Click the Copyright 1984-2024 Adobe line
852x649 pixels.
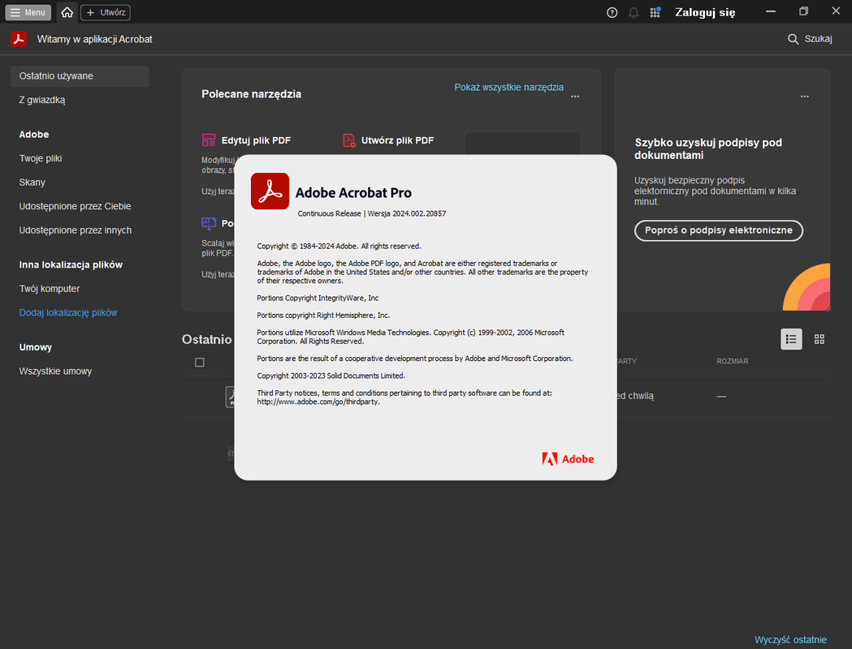(339, 247)
